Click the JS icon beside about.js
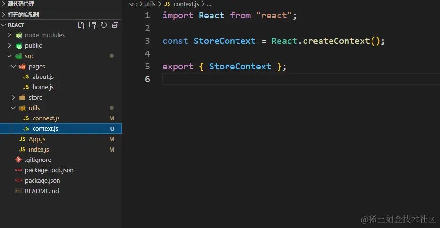440x228 pixels. 26,76
